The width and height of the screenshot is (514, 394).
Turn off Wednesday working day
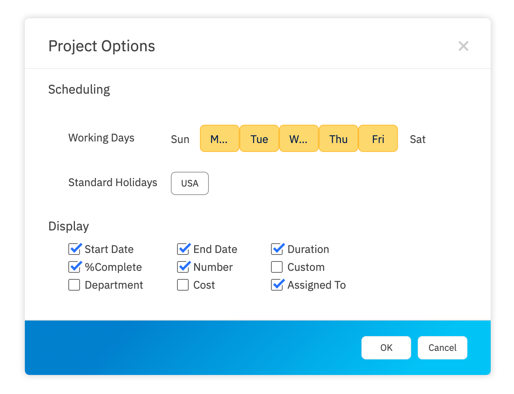click(x=299, y=138)
